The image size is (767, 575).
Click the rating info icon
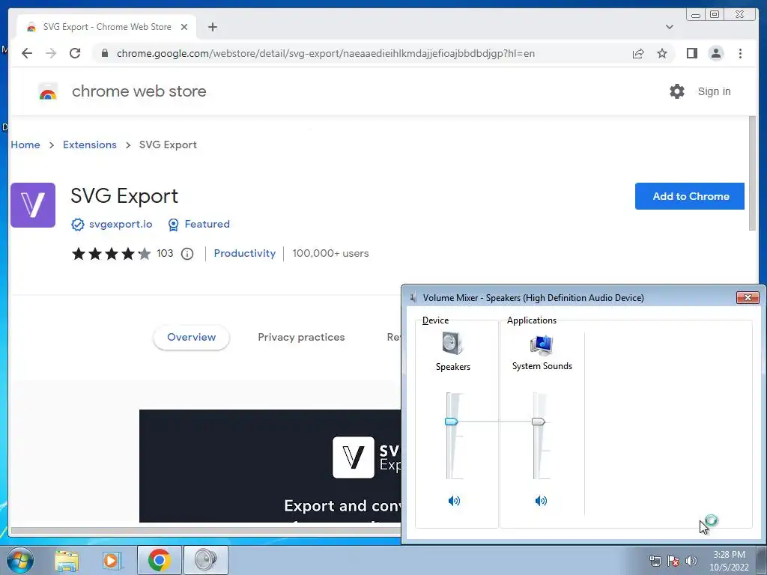click(187, 254)
